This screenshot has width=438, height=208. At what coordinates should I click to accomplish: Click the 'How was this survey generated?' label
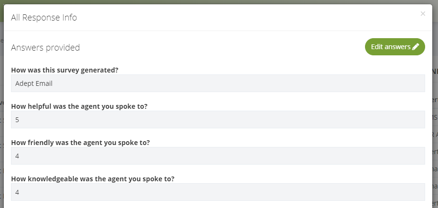tap(64, 70)
